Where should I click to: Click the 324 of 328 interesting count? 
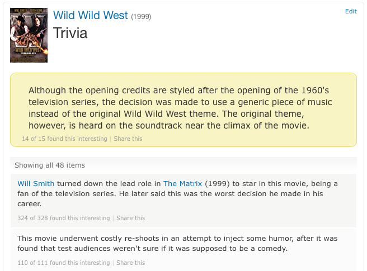[63, 218]
